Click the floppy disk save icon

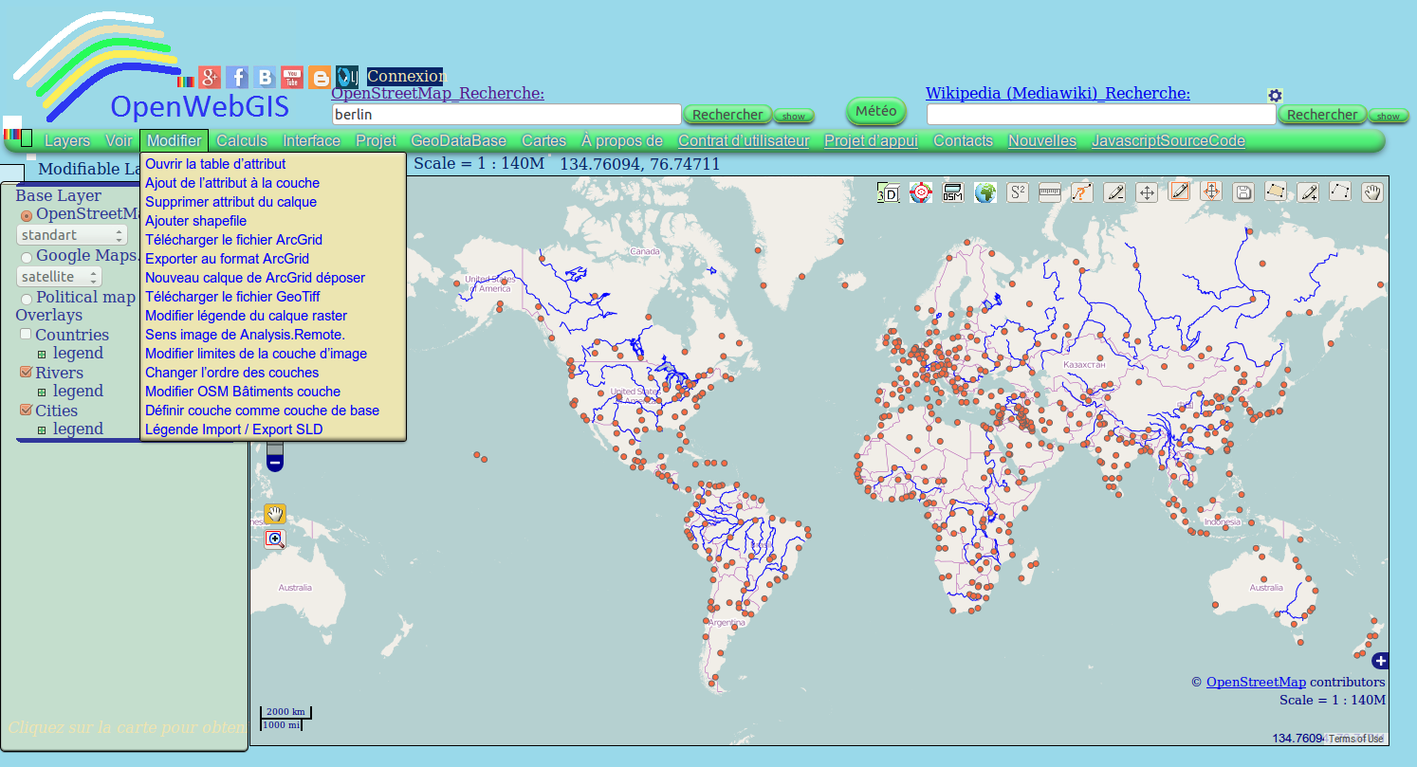pos(1243,192)
